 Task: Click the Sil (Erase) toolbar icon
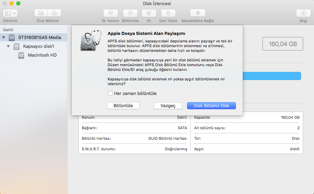click(x=149, y=13)
